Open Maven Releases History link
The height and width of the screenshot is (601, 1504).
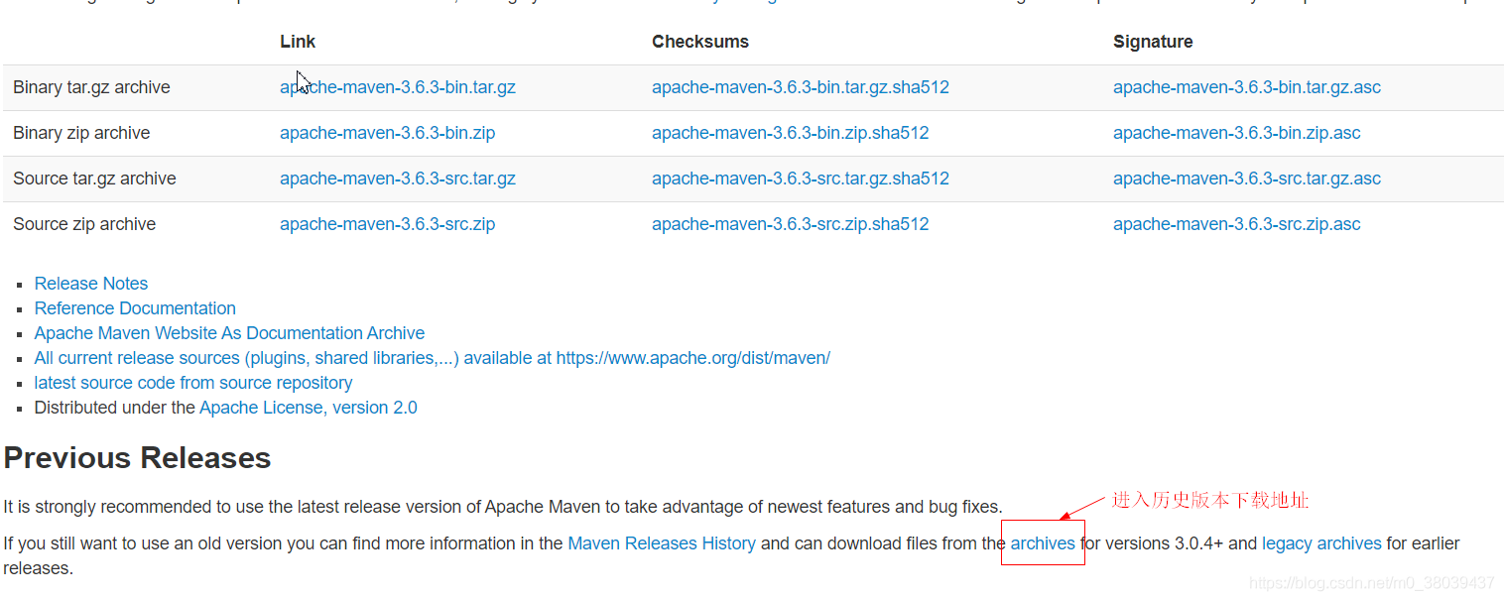pyautogui.click(x=662, y=543)
